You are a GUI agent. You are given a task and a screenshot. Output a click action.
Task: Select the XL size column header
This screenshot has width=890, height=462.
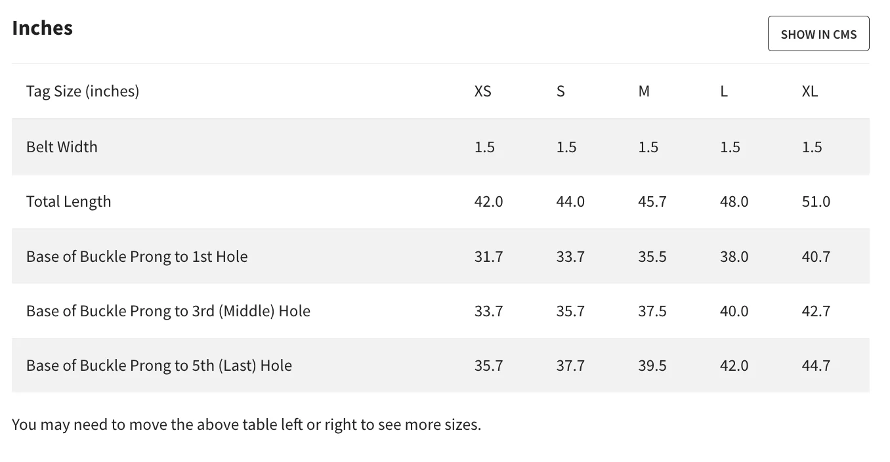pos(810,91)
